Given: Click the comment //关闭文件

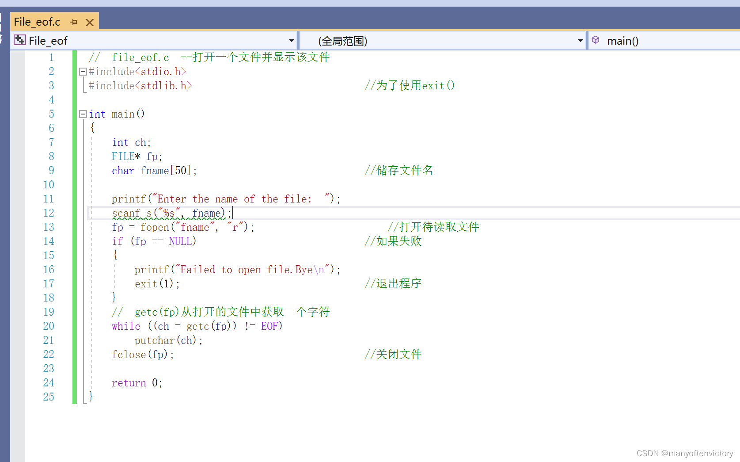Looking at the screenshot, I should [x=393, y=355].
